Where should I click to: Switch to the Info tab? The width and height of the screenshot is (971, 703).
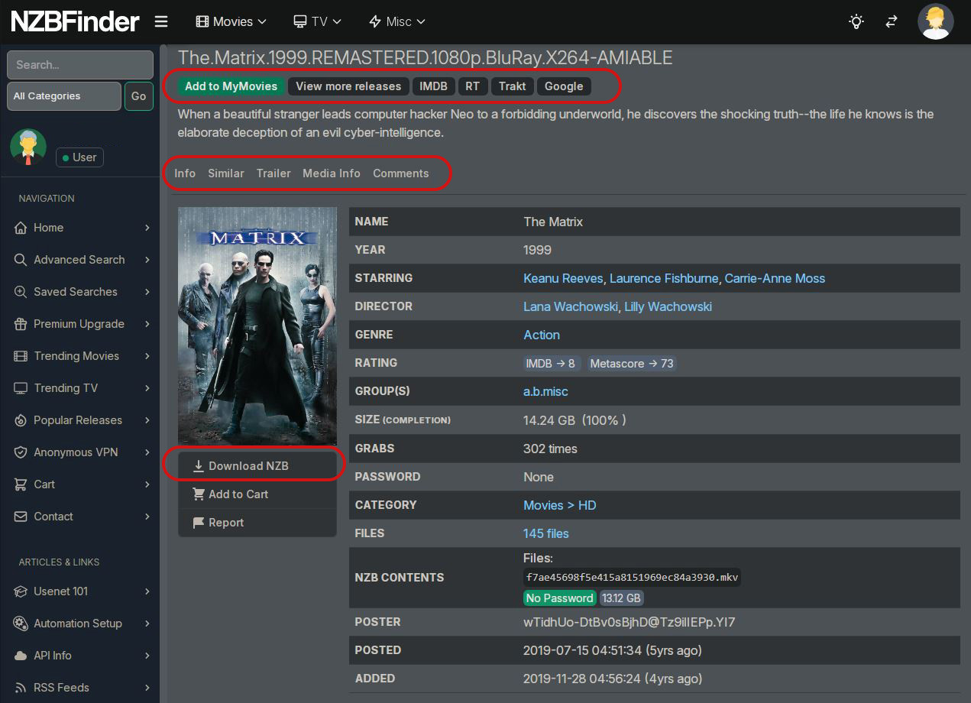pos(185,173)
